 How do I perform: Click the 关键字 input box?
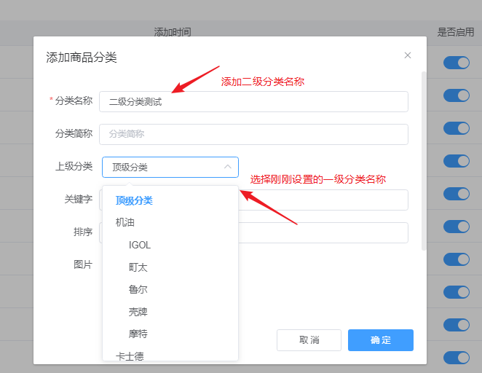(x=323, y=200)
